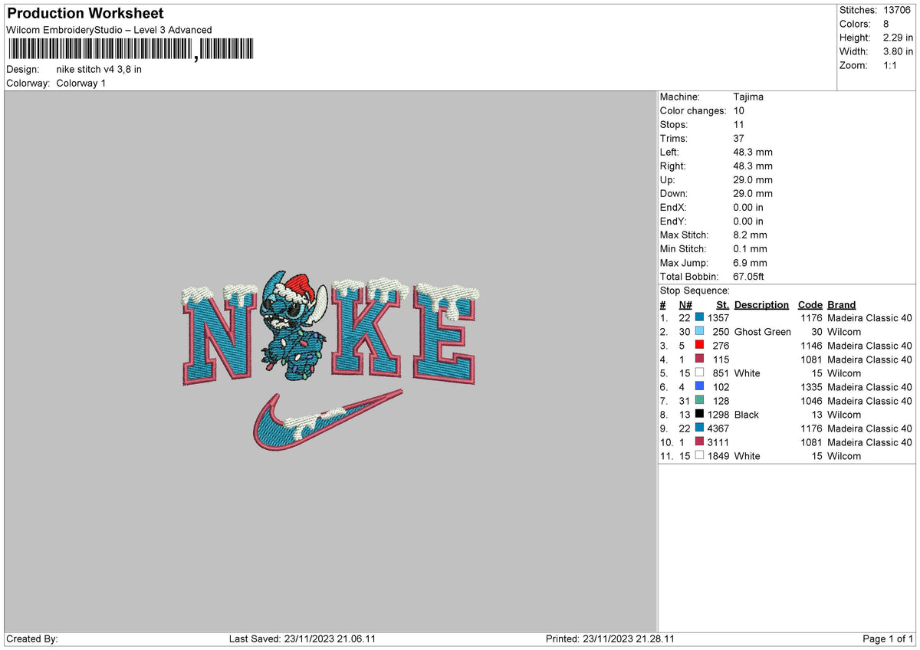
Task: Pick the black swatch in stop row 8
Action: tap(699, 415)
